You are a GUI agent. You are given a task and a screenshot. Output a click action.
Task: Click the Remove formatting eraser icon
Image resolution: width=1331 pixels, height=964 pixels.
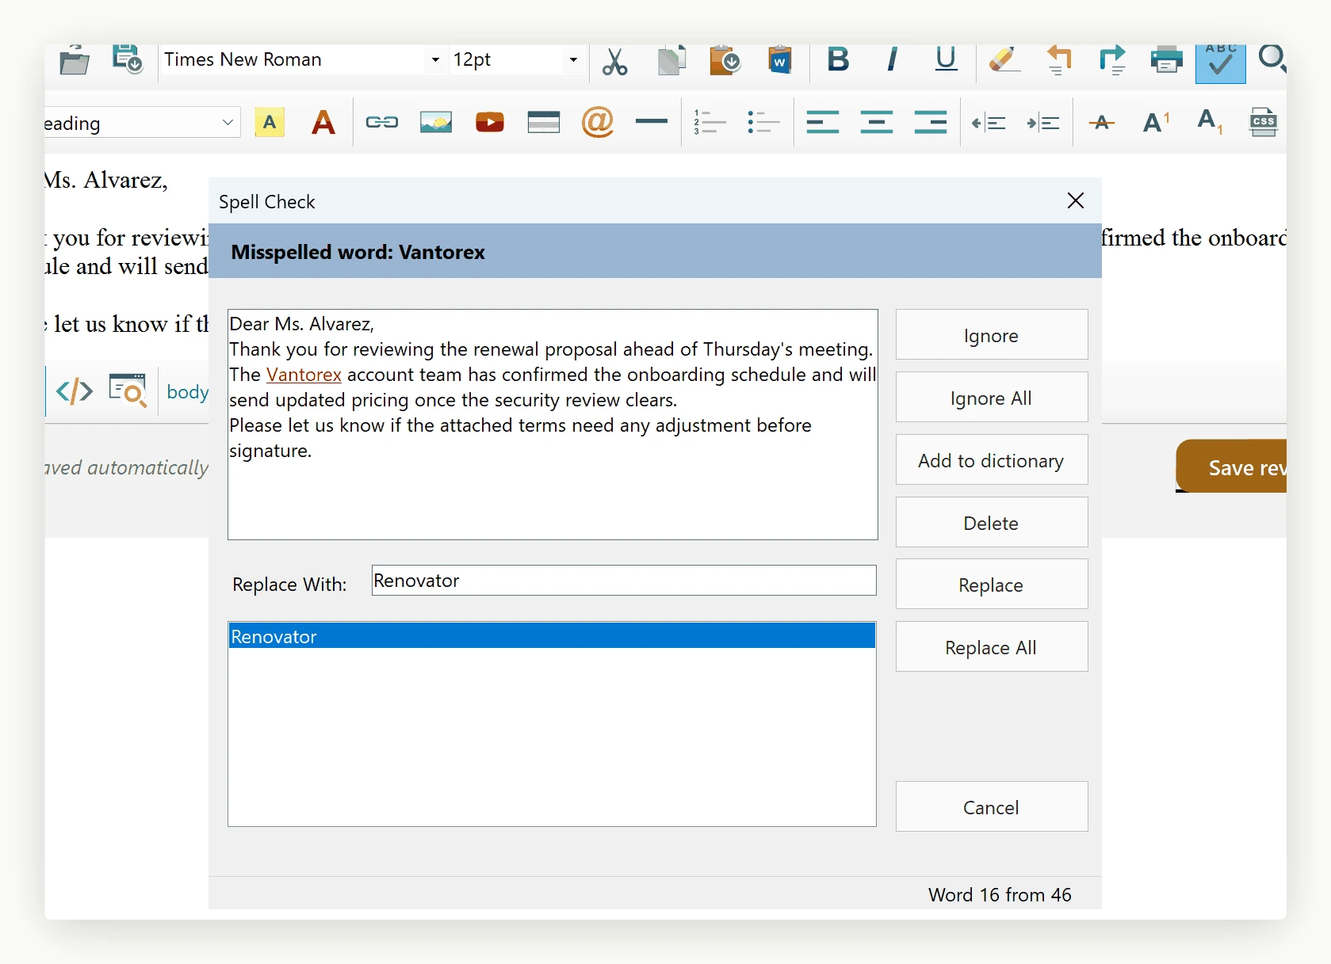(x=1004, y=59)
